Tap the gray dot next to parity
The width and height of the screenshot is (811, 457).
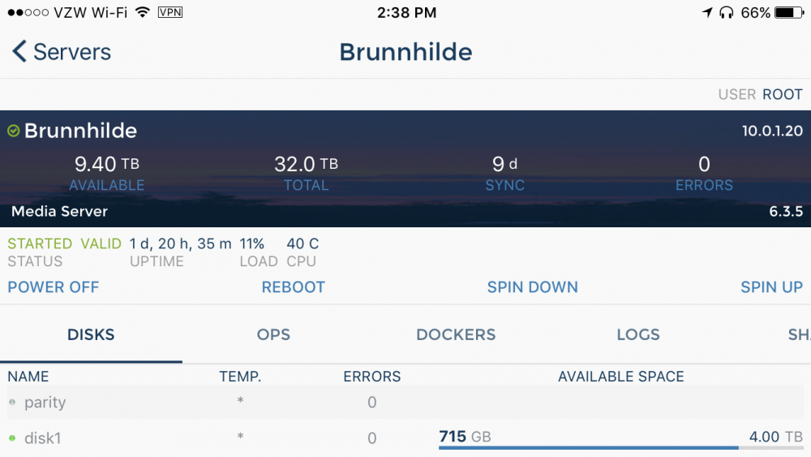click(12, 402)
